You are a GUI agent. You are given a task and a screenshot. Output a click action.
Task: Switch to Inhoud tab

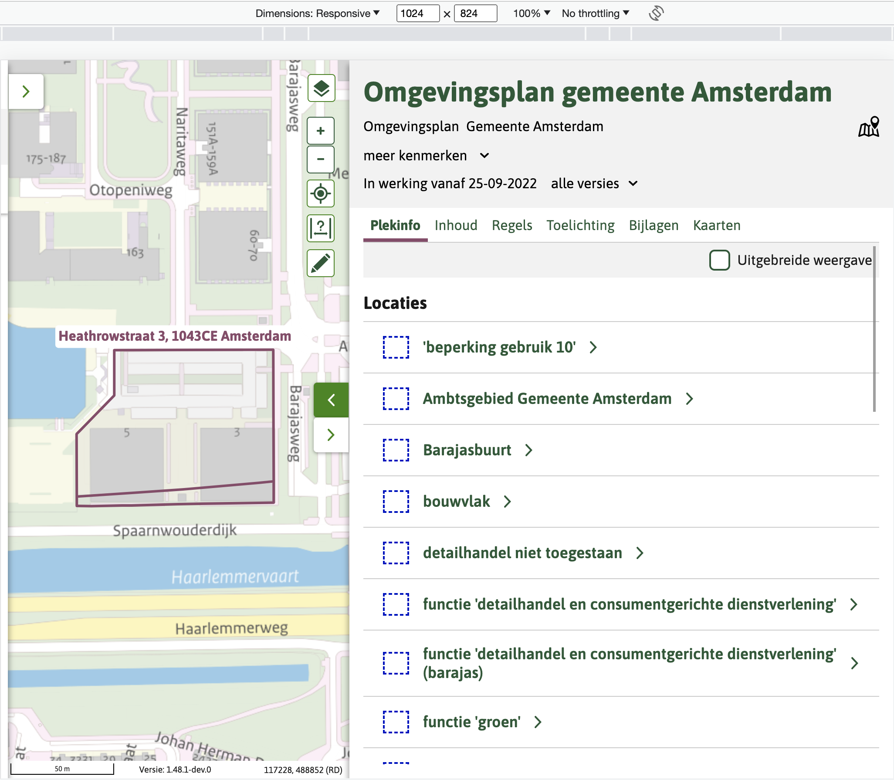pos(456,225)
